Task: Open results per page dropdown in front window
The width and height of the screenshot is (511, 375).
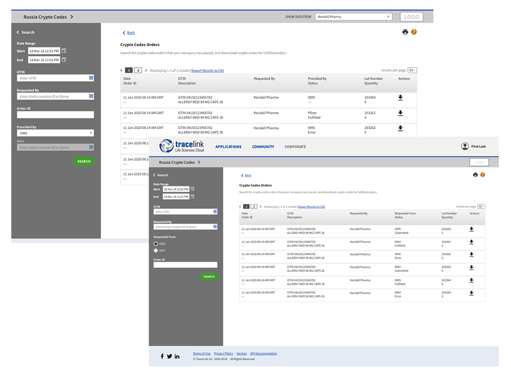Action: coord(481,206)
